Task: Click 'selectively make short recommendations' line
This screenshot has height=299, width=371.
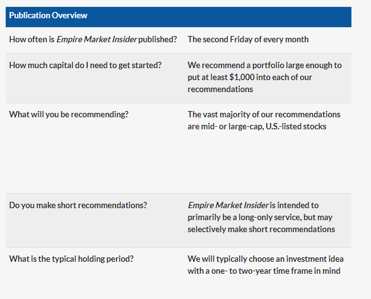Action: point(261,230)
